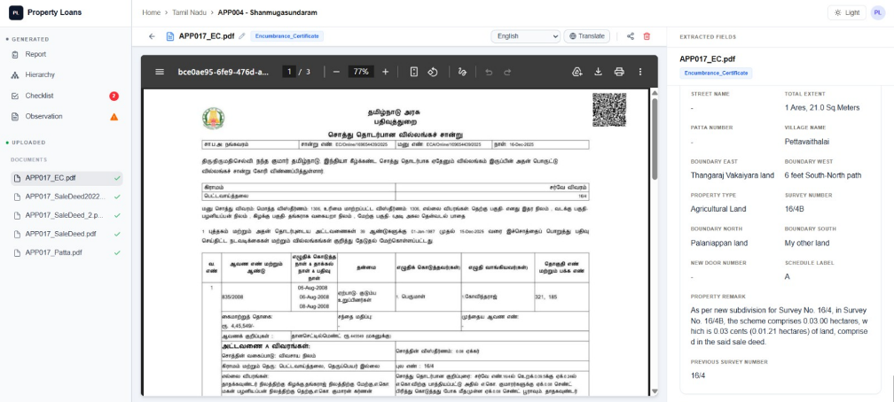The width and height of the screenshot is (894, 402).
Task: Click the pencil icon to rename APP017_EC.pdf
Action: 242,36
